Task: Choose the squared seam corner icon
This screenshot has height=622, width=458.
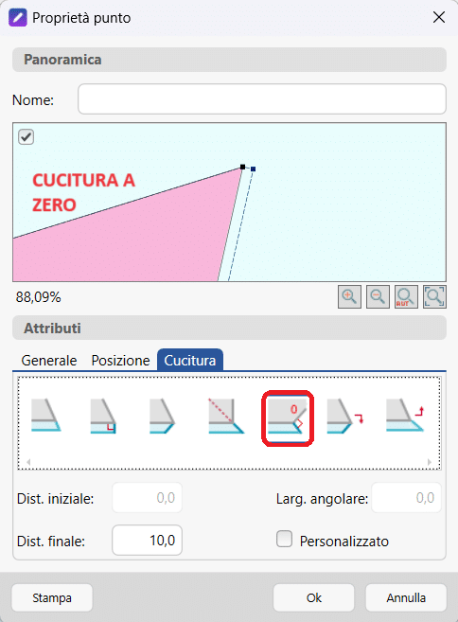Action: [103, 416]
